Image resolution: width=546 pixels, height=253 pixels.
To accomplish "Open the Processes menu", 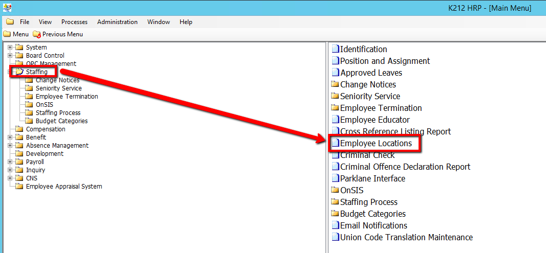I will click(x=74, y=22).
